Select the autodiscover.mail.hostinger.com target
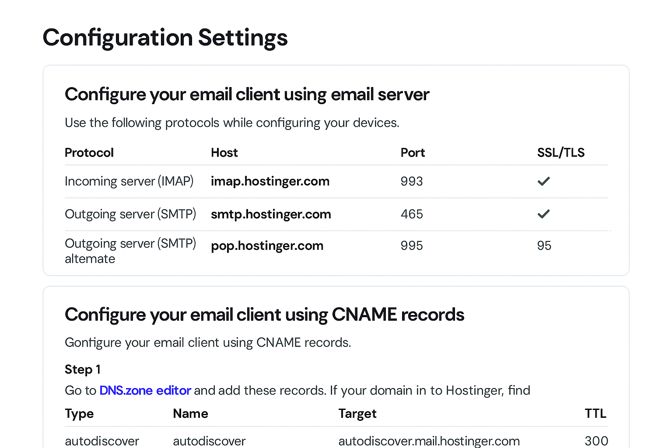Viewport: 672px width, 448px height. click(429, 441)
